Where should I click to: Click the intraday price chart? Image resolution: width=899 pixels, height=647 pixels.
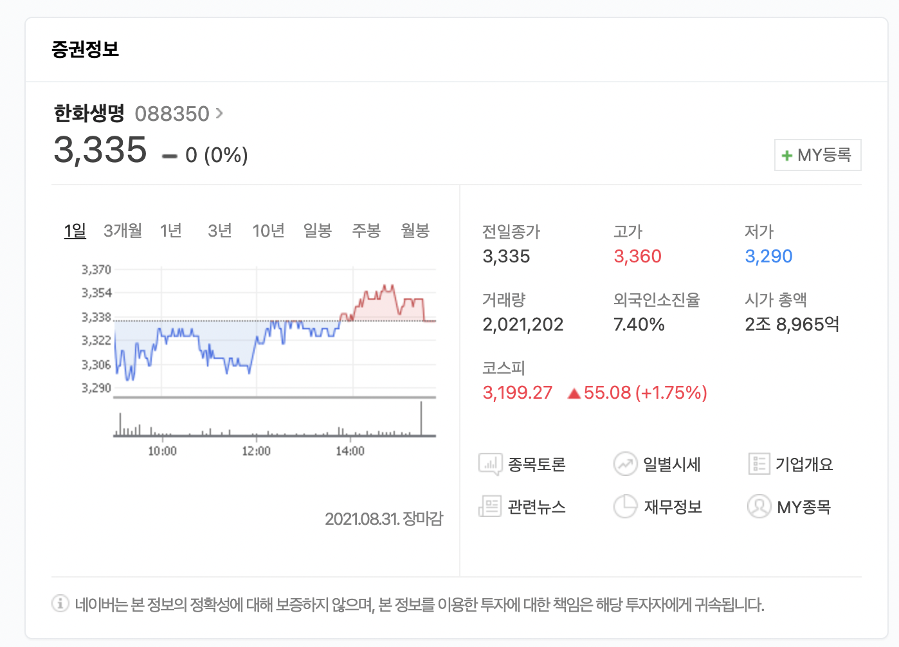click(275, 331)
